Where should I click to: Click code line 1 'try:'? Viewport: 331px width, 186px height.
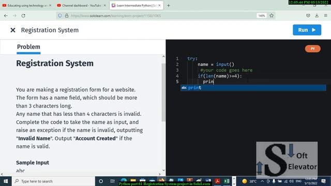point(192,58)
